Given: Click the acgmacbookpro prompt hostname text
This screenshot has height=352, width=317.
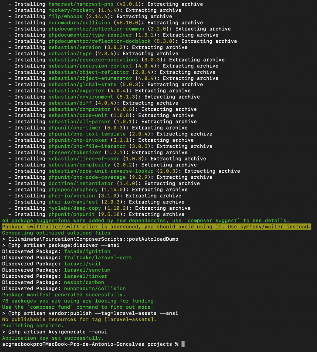Looking at the screenshot, I should pyautogui.click(x=73, y=344).
